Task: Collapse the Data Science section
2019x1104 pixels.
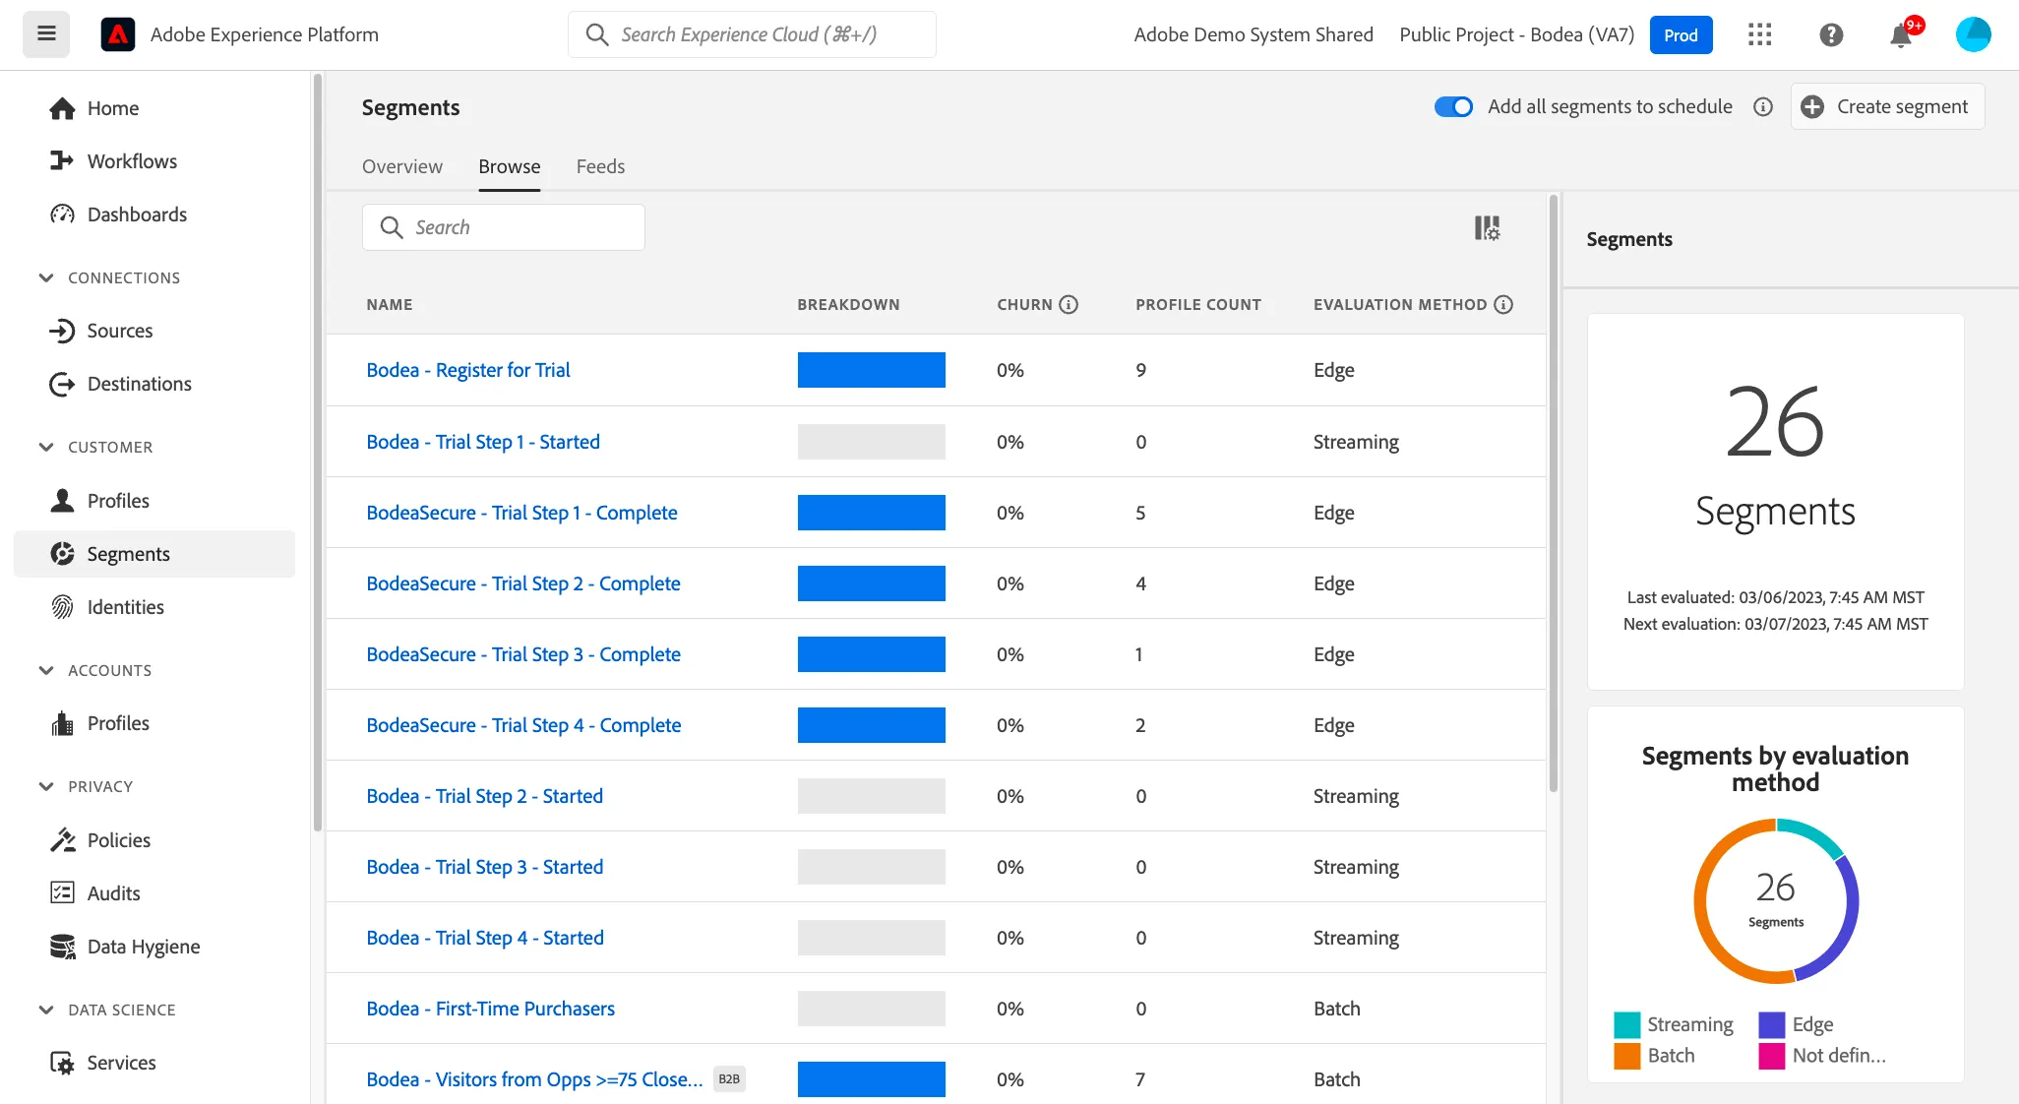Action: click(46, 1010)
